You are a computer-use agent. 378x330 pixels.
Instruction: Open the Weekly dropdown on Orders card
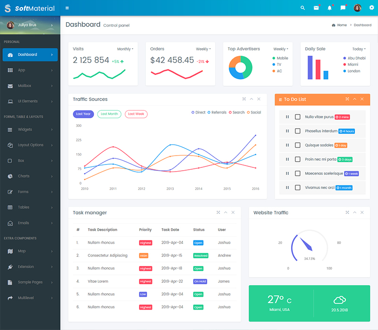(203, 49)
